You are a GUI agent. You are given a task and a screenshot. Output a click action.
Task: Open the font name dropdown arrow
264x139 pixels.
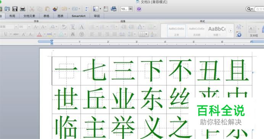16,27
